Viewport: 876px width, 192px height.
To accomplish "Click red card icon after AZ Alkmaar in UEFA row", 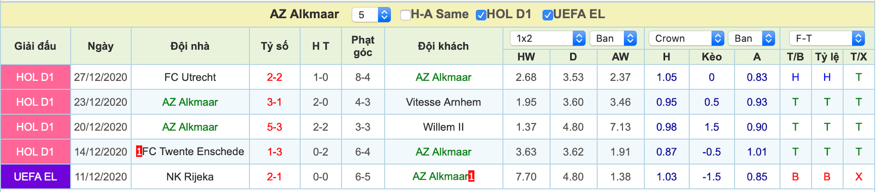I will 471,176.
